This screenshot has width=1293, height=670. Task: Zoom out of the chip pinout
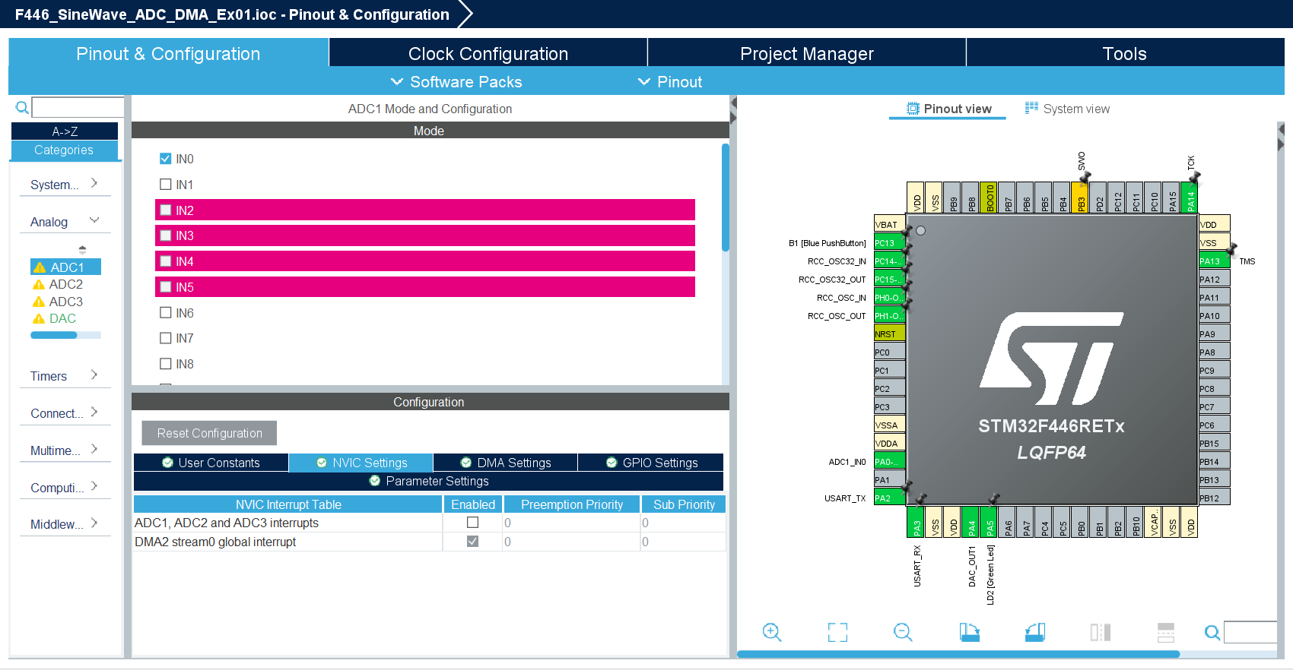pyautogui.click(x=903, y=632)
